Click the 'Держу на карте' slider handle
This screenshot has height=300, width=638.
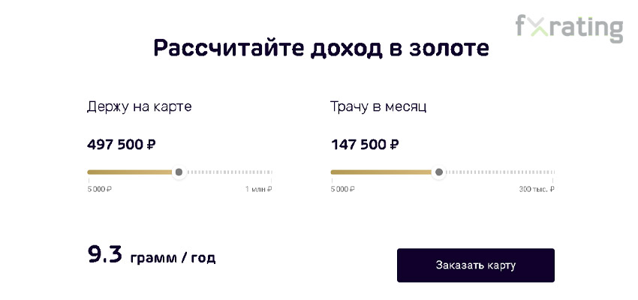pos(179,172)
